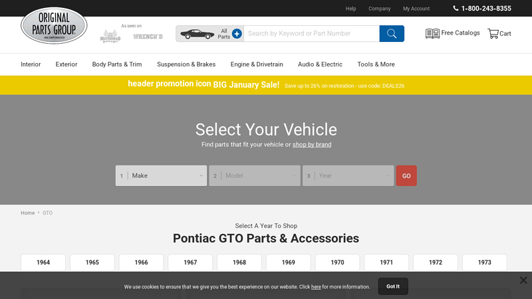
Task: Open the Make dropdown
Action: click(161, 175)
